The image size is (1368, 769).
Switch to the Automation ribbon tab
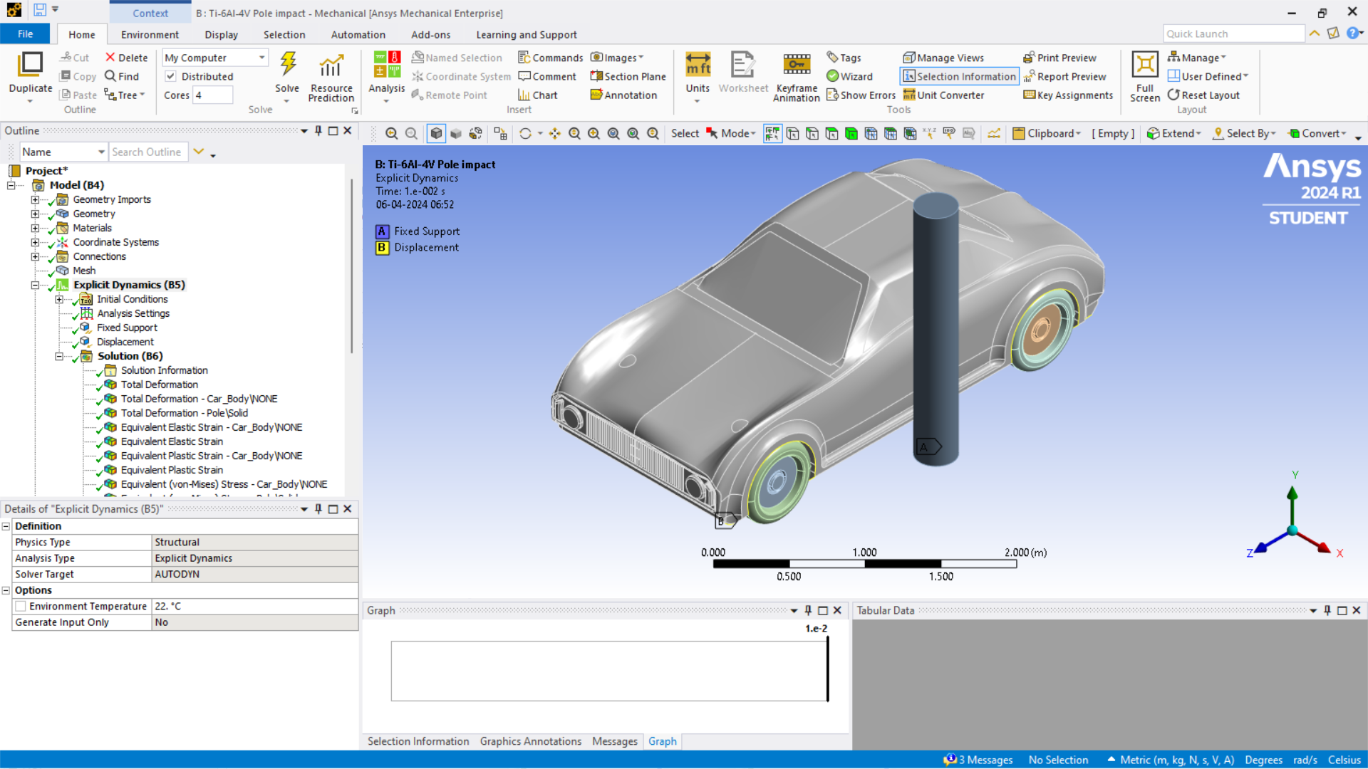pyautogui.click(x=358, y=34)
